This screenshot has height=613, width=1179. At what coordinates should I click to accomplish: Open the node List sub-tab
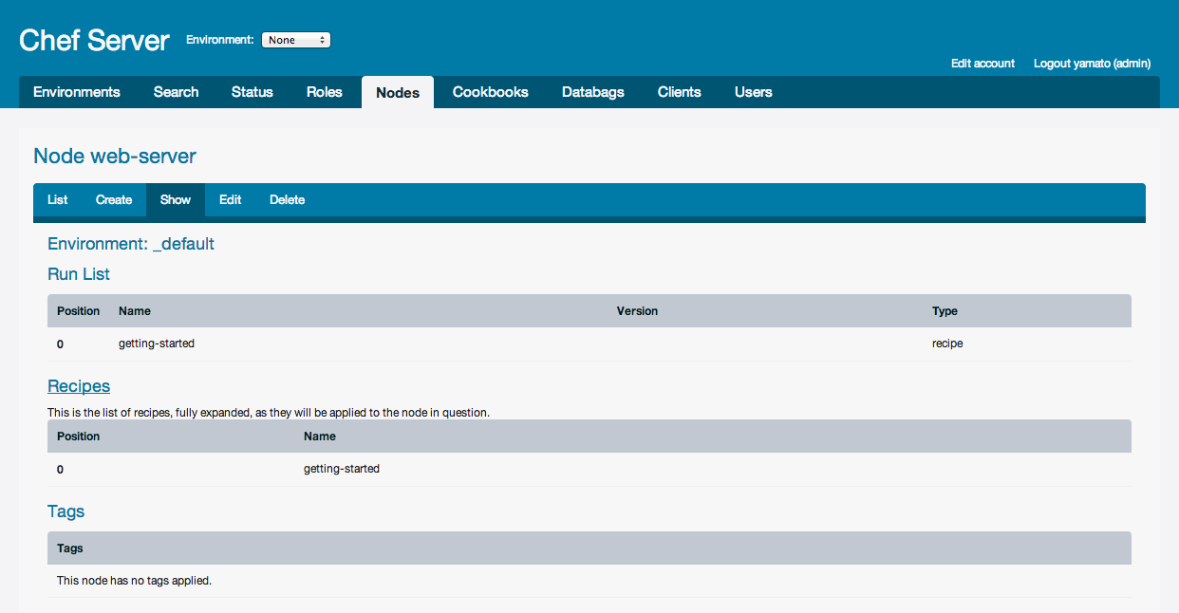tap(58, 200)
